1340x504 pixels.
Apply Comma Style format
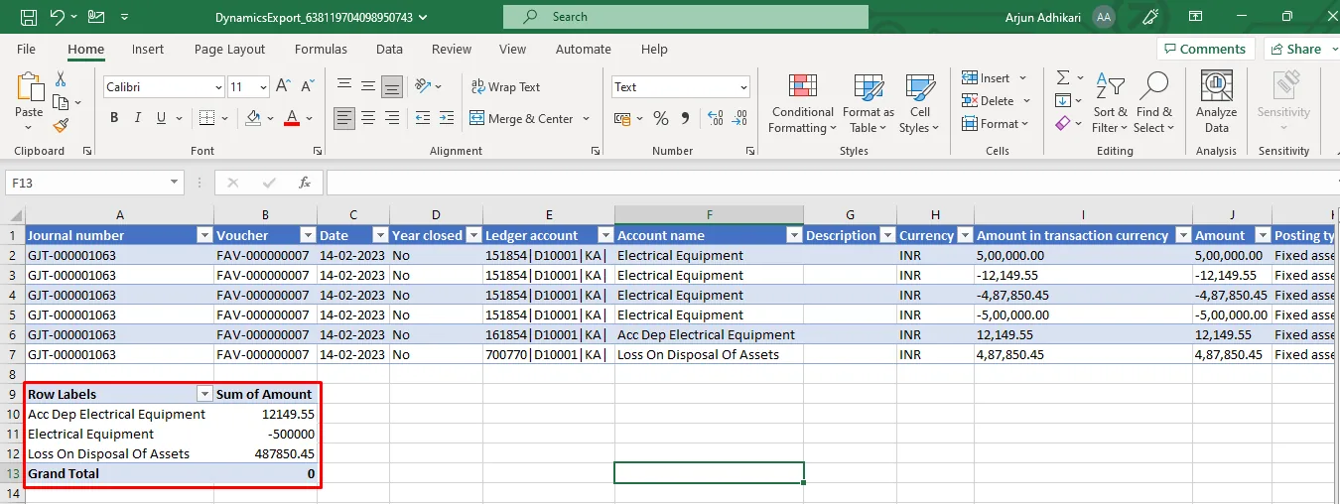pyautogui.click(x=686, y=118)
